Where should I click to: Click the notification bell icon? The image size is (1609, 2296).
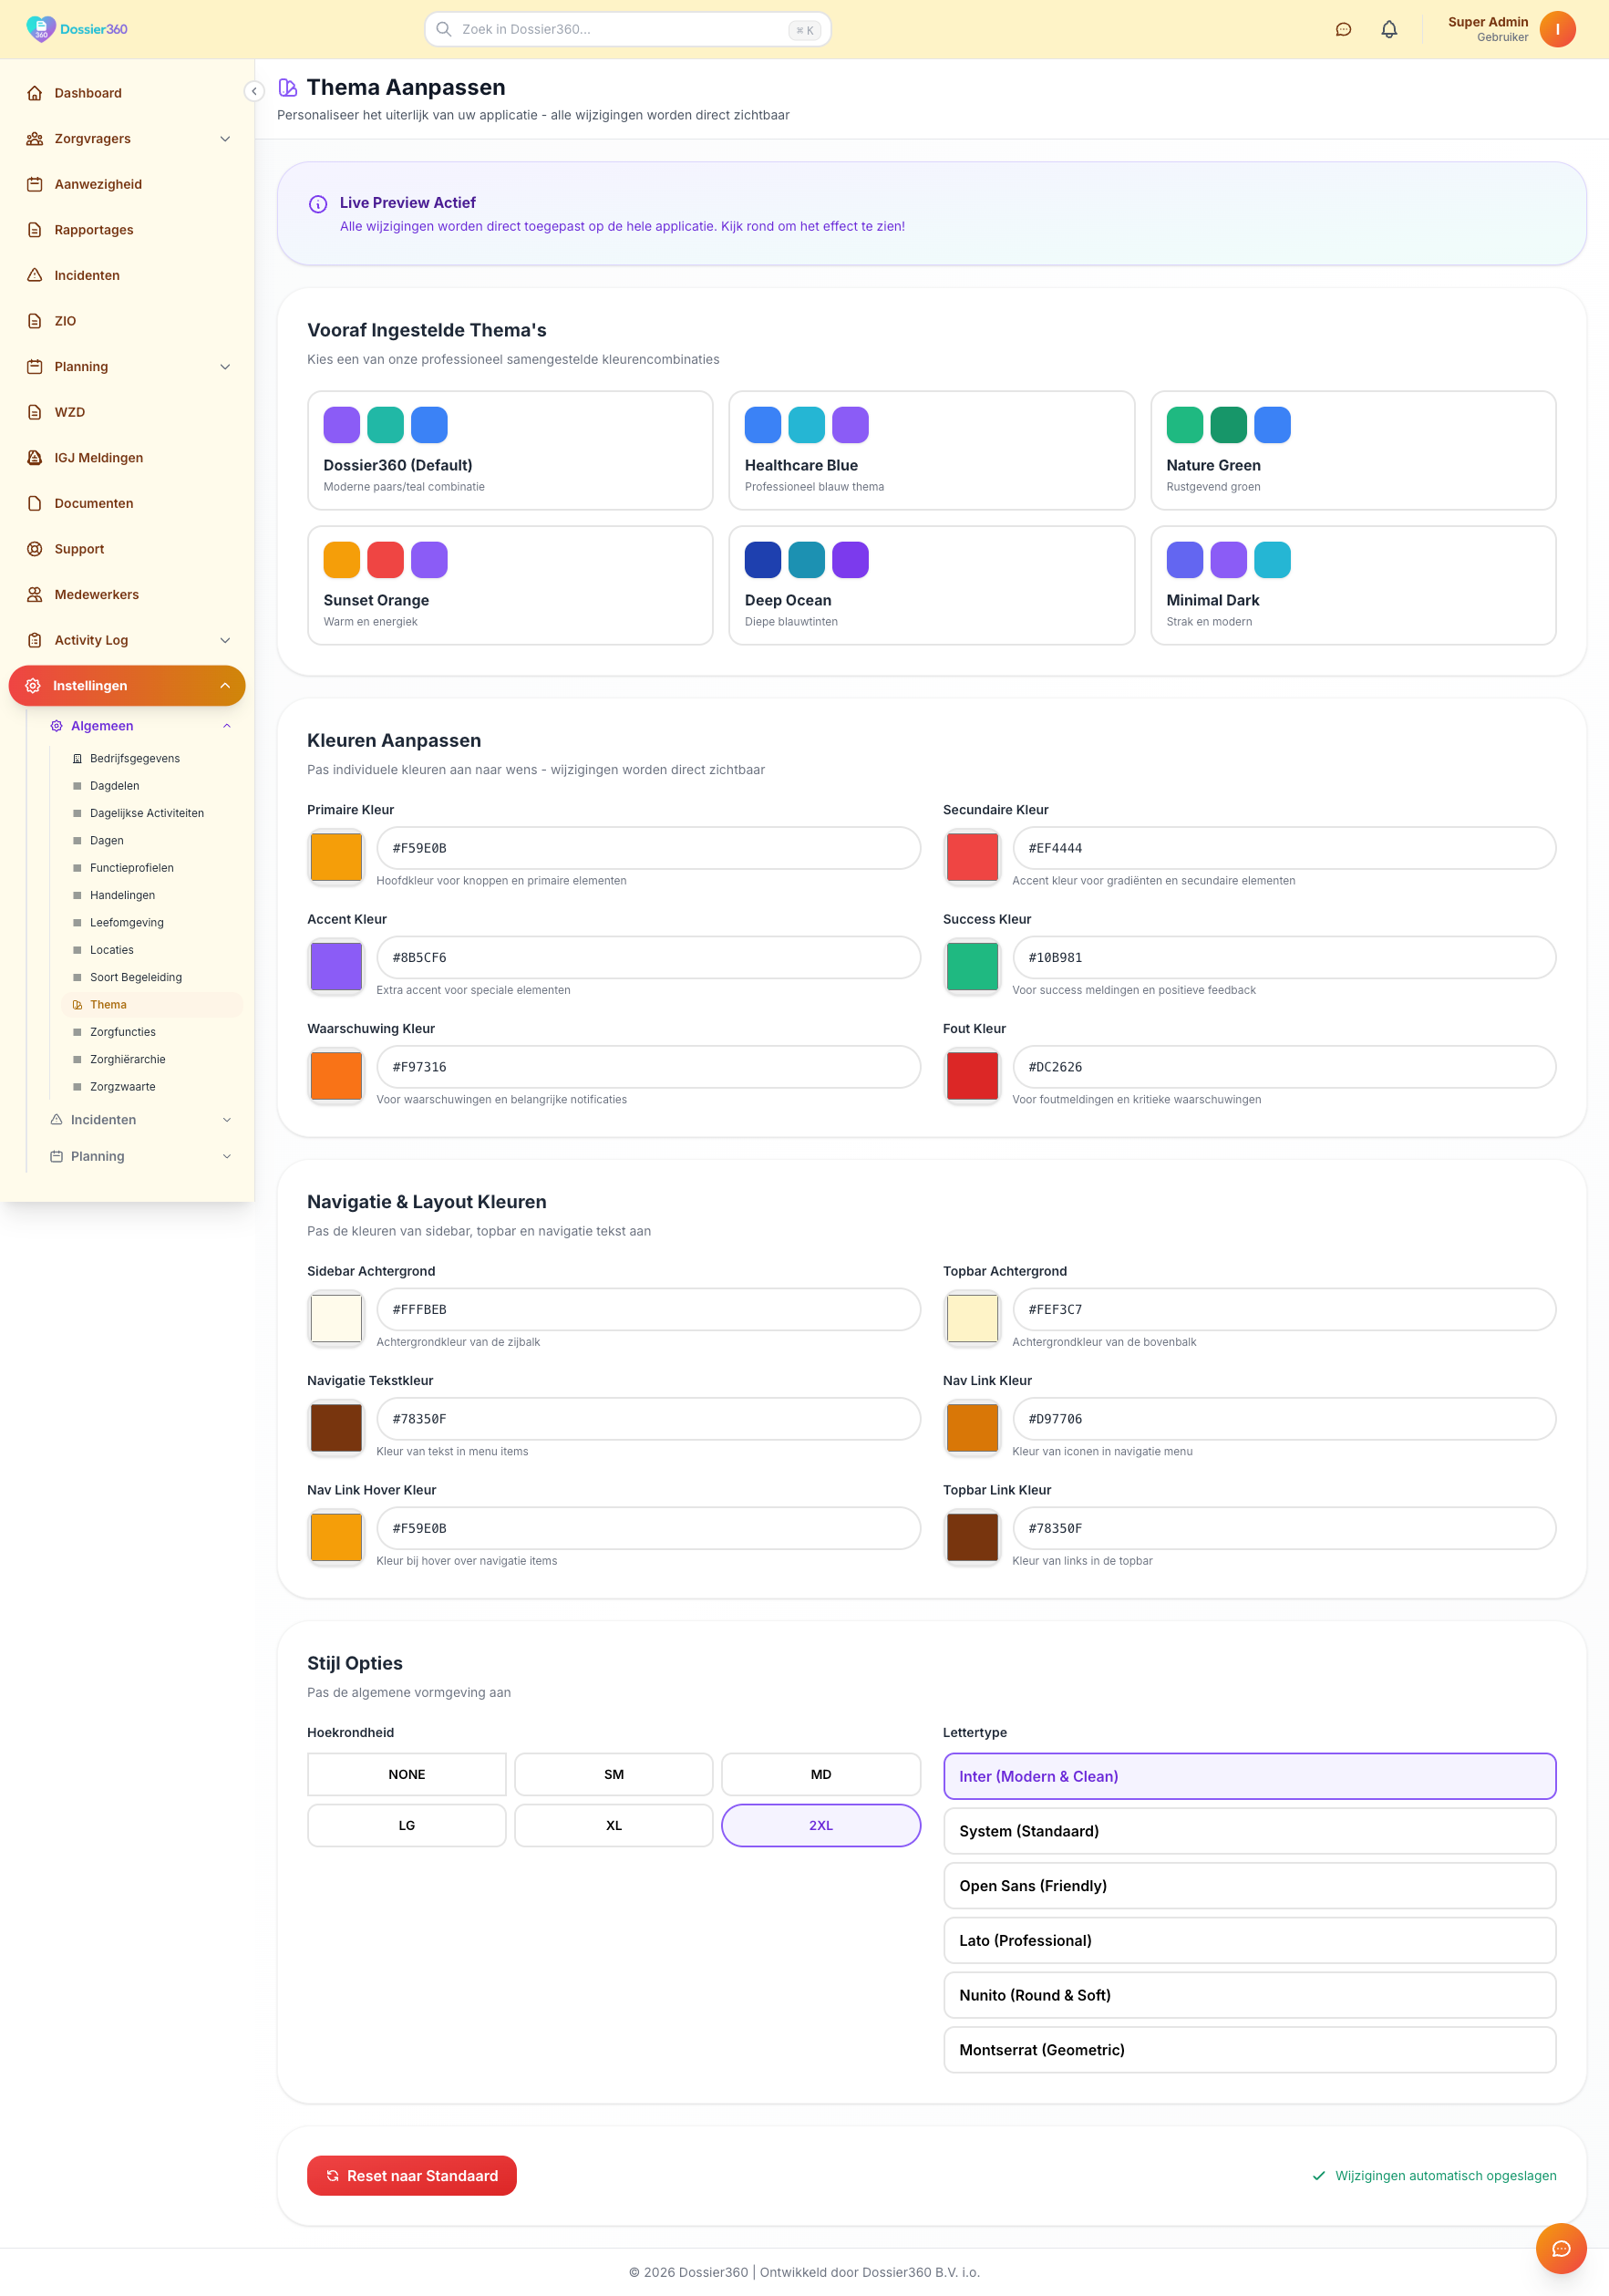tap(1389, 30)
